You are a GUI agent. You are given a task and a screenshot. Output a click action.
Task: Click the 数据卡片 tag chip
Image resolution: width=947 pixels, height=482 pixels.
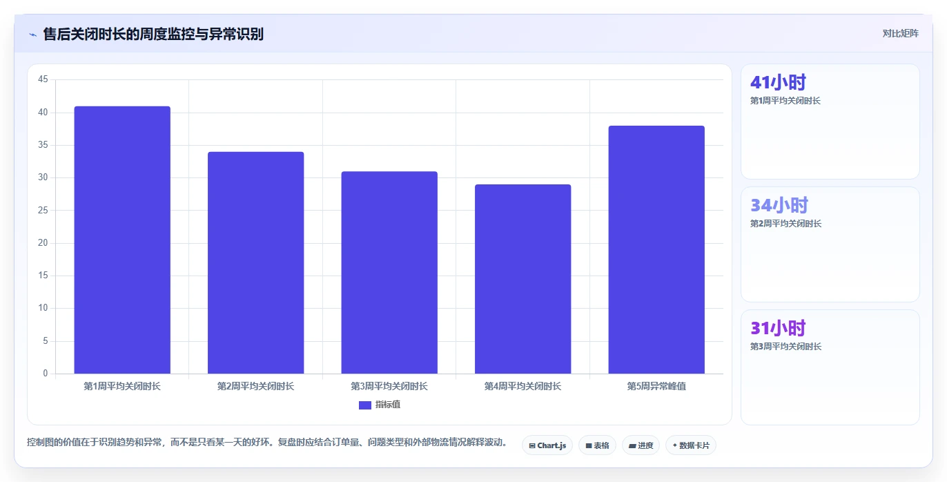690,445
